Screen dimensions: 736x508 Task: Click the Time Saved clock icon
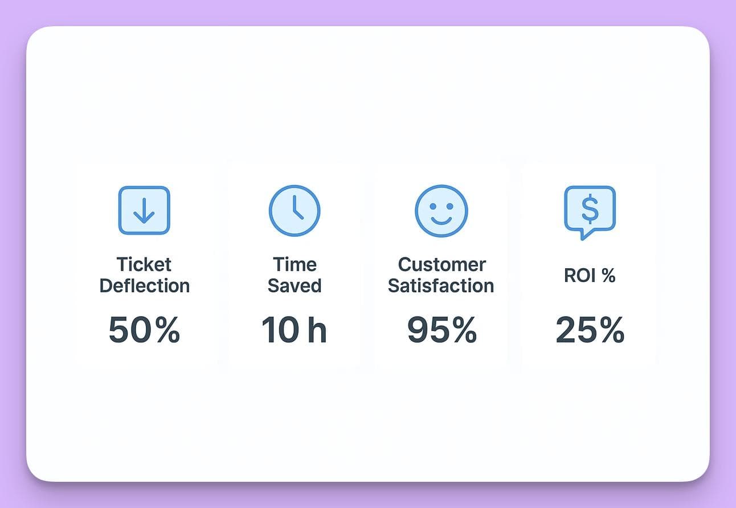coord(295,210)
